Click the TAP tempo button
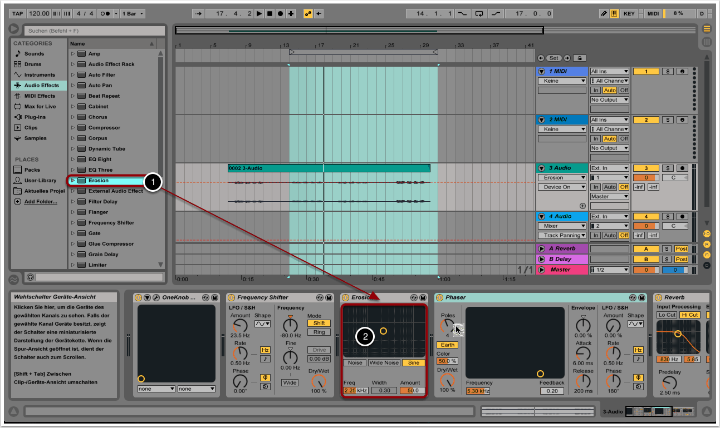 coord(18,13)
